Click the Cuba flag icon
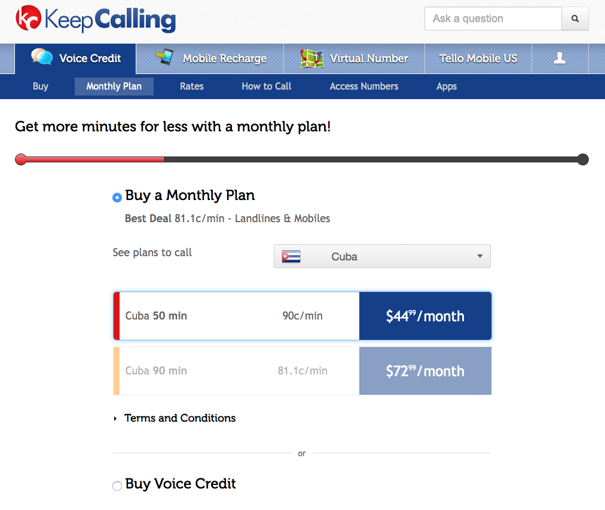The height and width of the screenshot is (510, 605). tap(291, 256)
